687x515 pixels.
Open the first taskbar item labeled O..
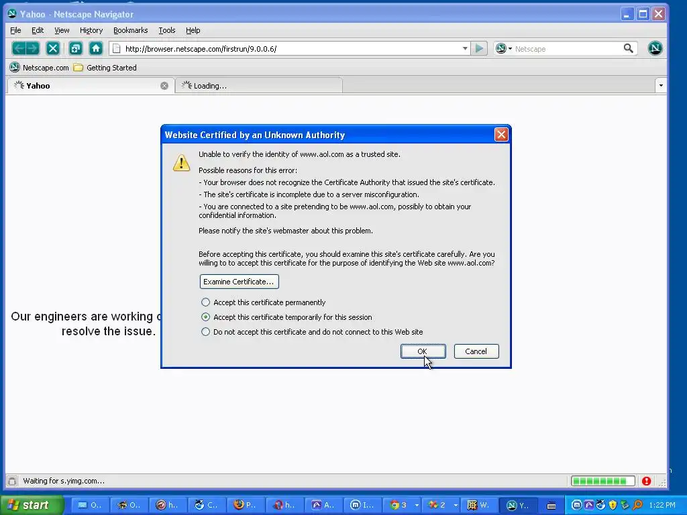coord(89,505)
